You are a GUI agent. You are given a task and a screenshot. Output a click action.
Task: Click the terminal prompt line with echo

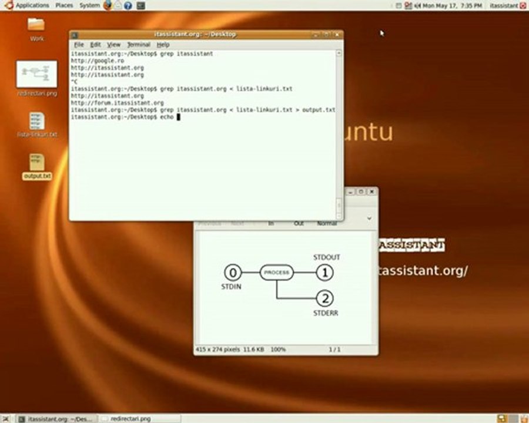click(x=126, y=117)
